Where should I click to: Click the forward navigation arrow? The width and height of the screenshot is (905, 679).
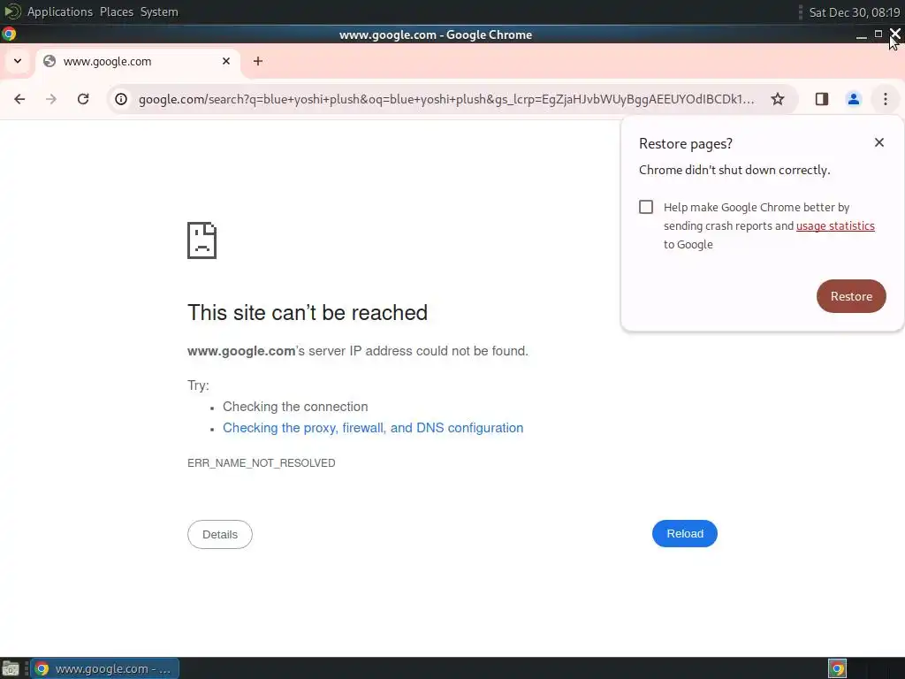tap(51, 99)
